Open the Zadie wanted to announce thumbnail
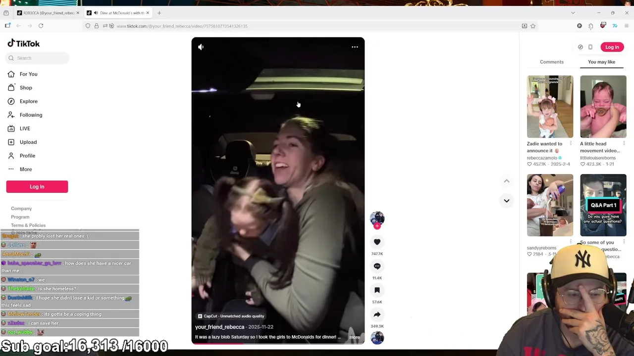This screenshot has width=634, height=356. tap(550, 106)
